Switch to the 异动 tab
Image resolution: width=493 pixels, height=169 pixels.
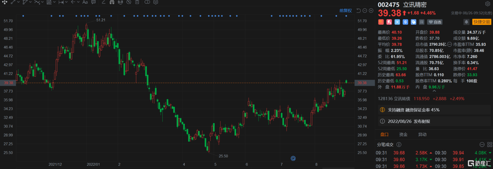click(422, 135)
